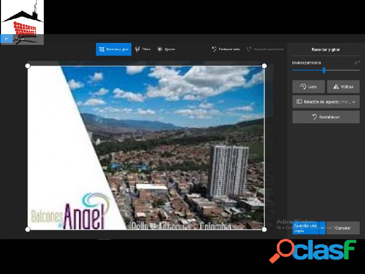This screenshot has height=274, width=365.
Task: Expand the Relación de aspecto dropdown
Action: click(326, 102)
